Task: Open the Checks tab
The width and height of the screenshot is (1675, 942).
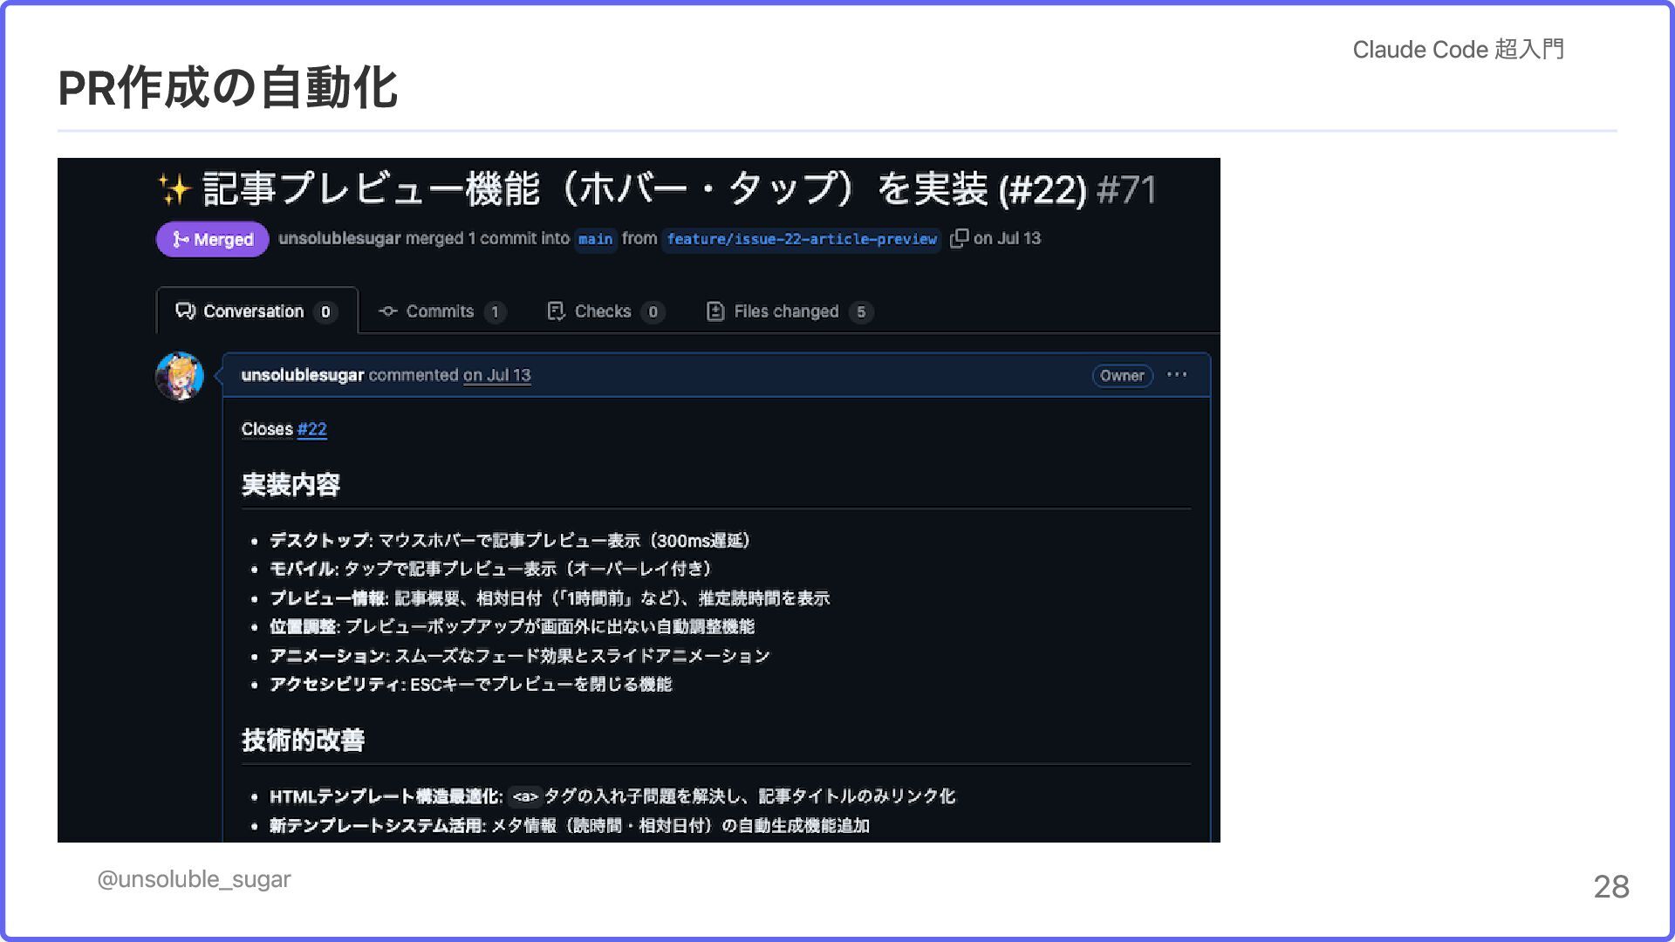Action: 602,311
